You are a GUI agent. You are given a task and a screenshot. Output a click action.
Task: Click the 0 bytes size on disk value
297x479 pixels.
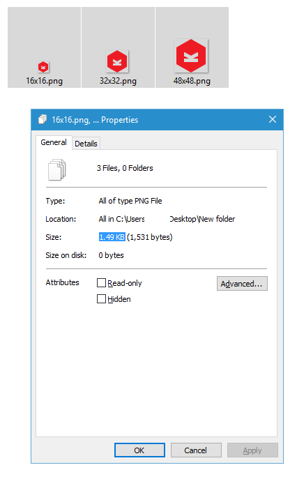[112, 255]
